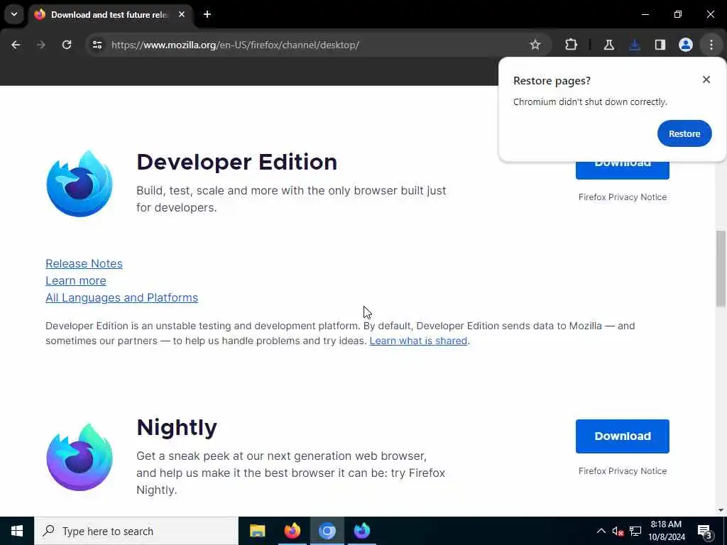Open the three-dot browser menu

click(x=711, y=45)
